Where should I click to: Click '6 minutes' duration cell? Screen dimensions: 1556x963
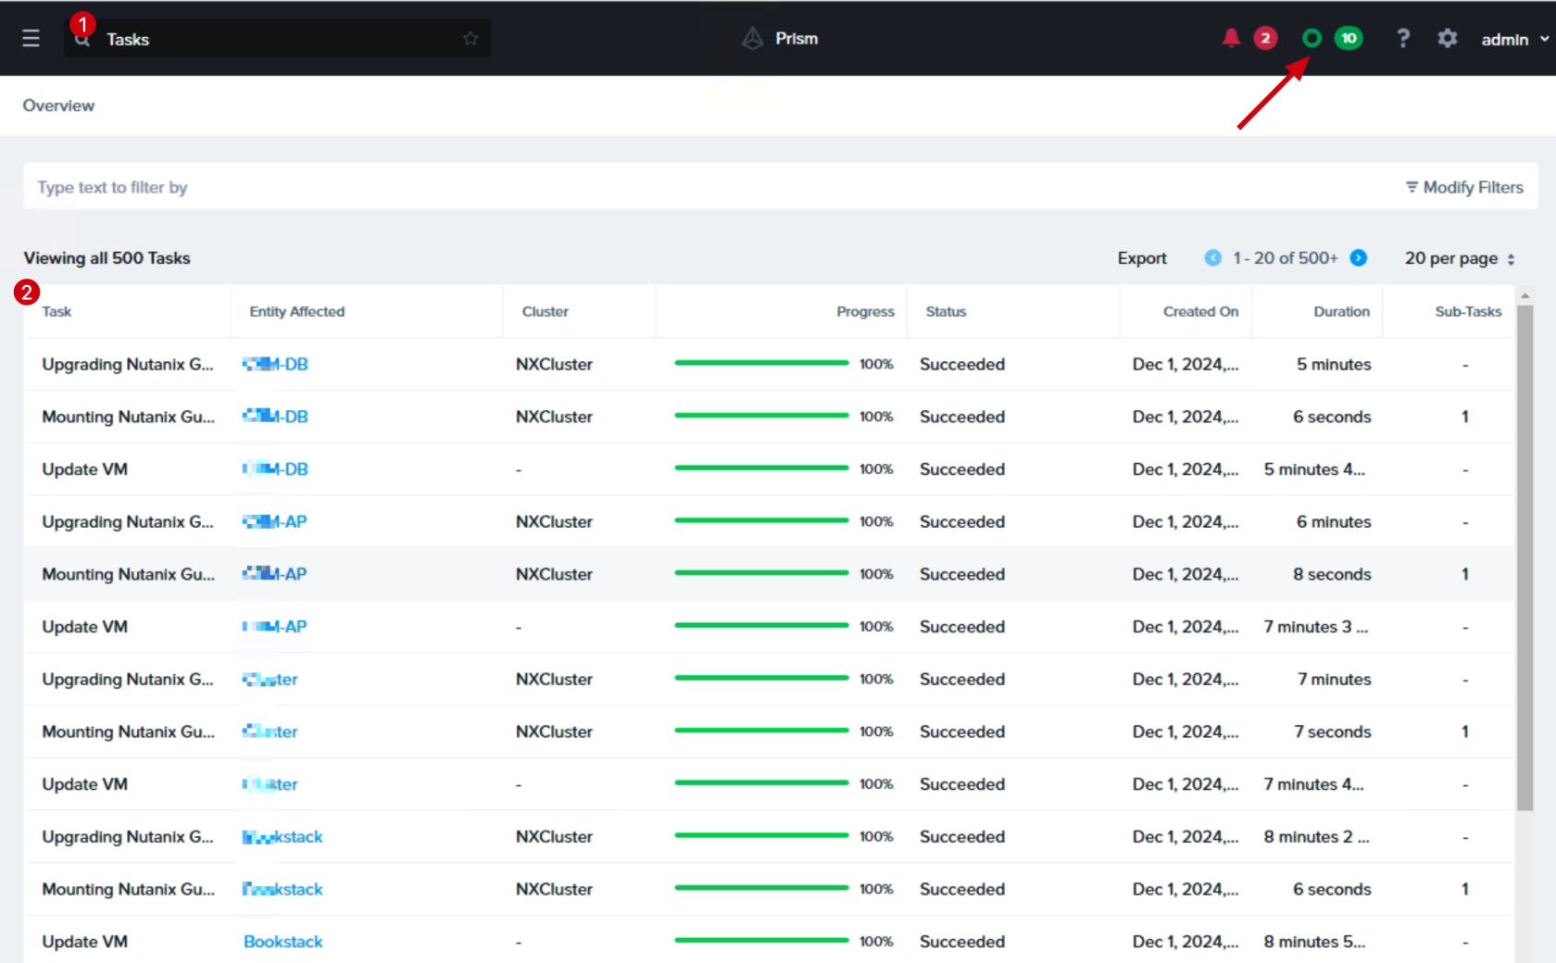1334,522
